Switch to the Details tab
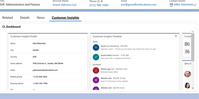Screen dimensions: 199x99 25,18
